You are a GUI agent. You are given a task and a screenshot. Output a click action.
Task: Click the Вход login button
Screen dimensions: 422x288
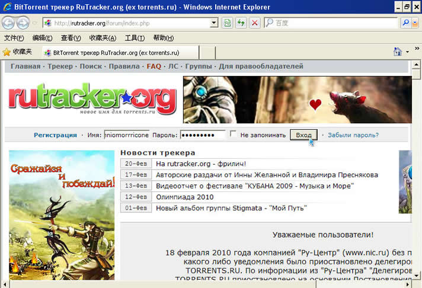[303, 135]
